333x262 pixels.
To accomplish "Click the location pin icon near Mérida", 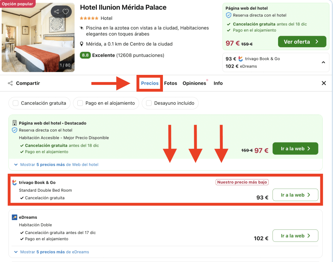I will [82, 44].
